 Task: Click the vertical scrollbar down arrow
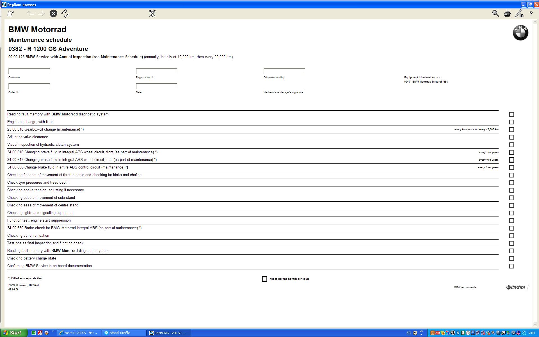coord(536,325)
